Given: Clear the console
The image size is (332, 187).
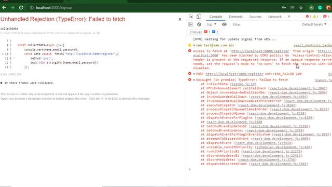Looking at the screenshot, I should (x=199, y=24).
